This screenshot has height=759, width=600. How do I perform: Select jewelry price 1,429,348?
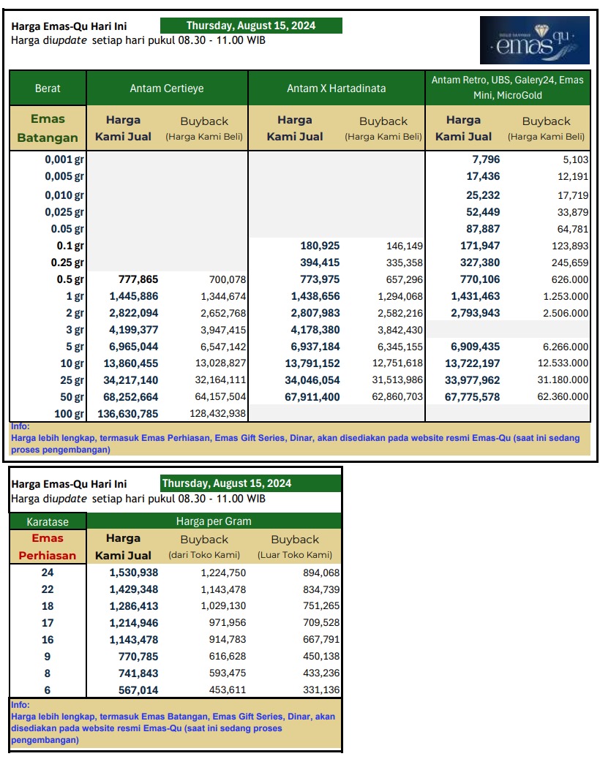click(x=134, y=589)
